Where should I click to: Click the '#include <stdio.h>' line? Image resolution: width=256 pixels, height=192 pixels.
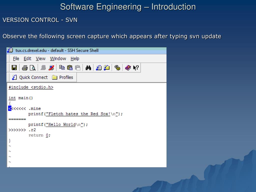(31, 87)
